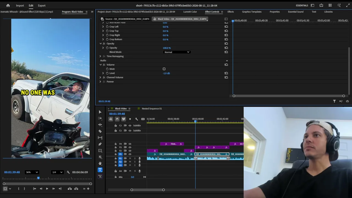Open timeline wrench display settings

pyautogui.click(x=136, y=119)
